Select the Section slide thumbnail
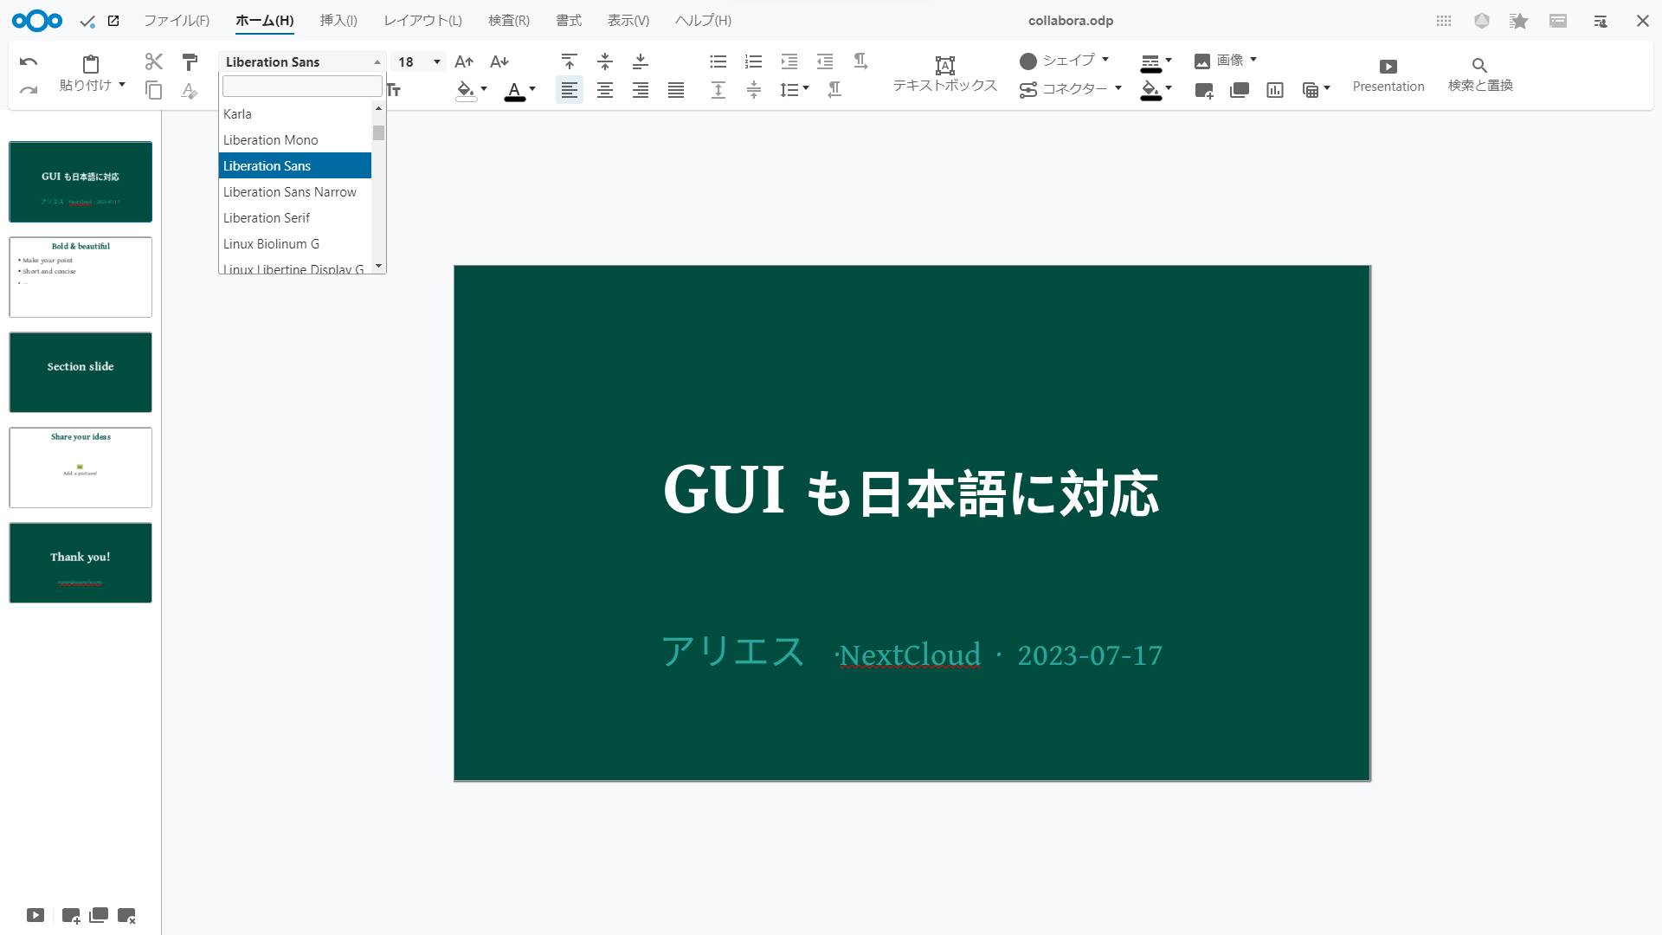Image resolution: width=1662 pixels, height=935 pixels. click(x=81, y=372)
